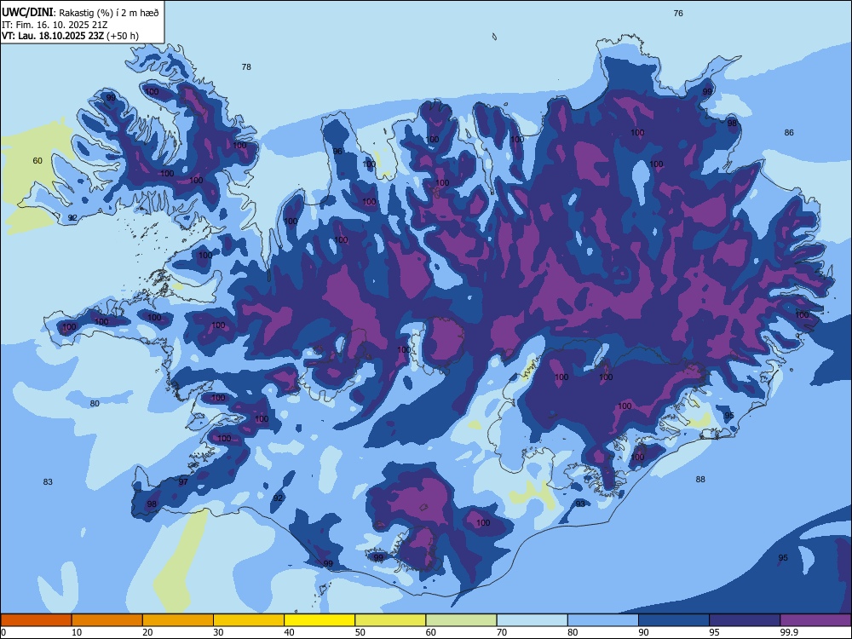Click the 40–50 bright yellow legend swatch
This screenshot has width=852, height=639.
[319, 620]
